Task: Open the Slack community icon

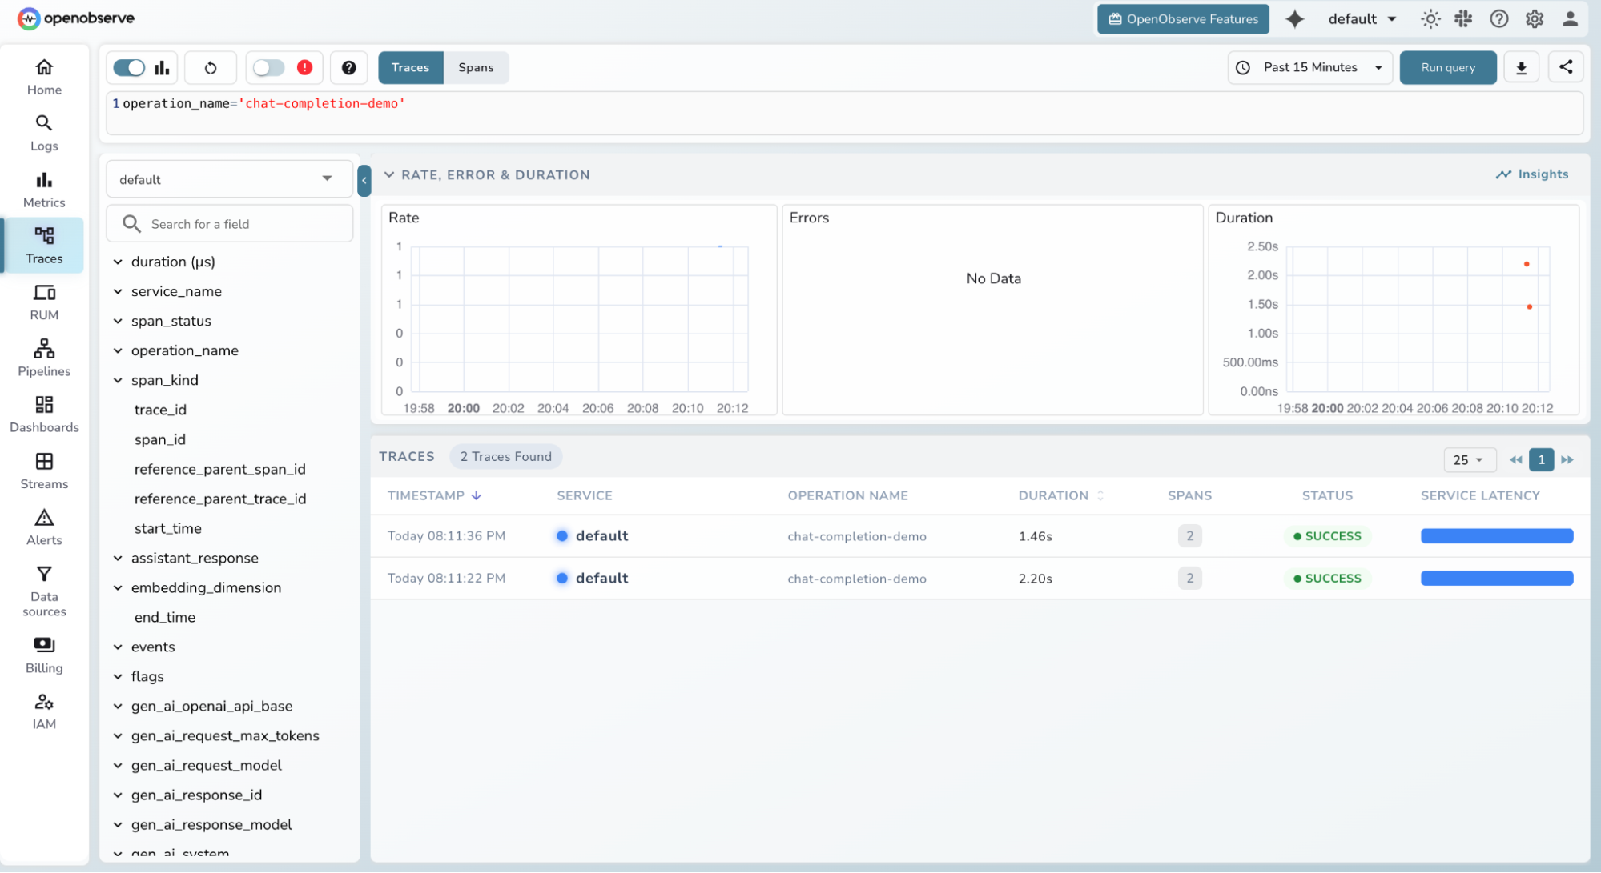Action: tap(1463, 19)
